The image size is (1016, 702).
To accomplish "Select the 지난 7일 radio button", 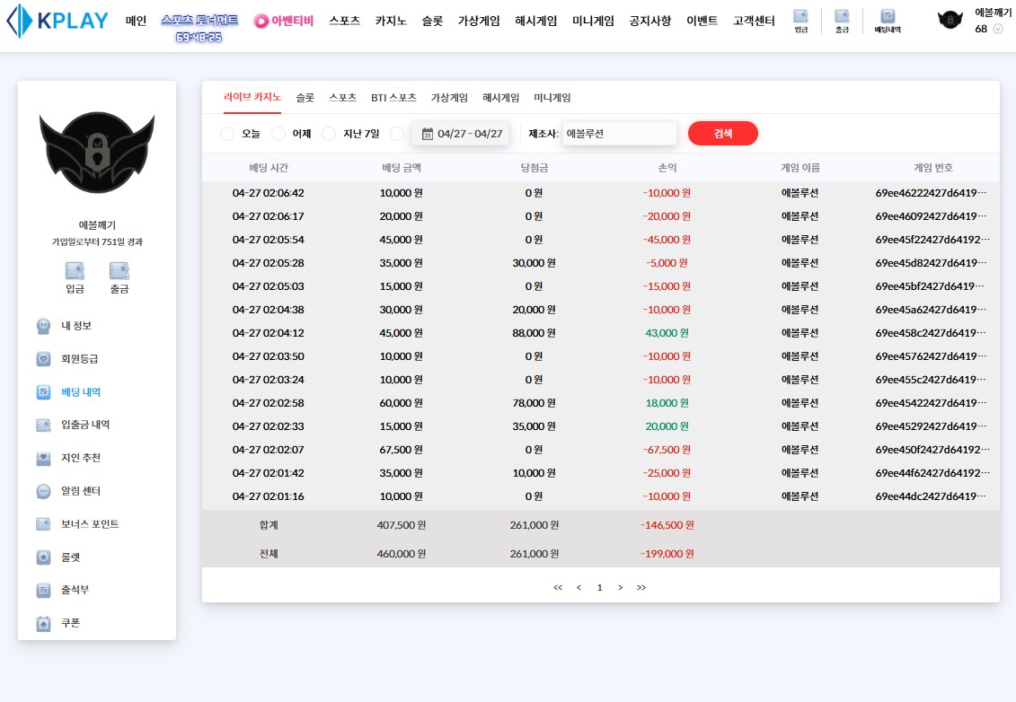I will point(329,134).
